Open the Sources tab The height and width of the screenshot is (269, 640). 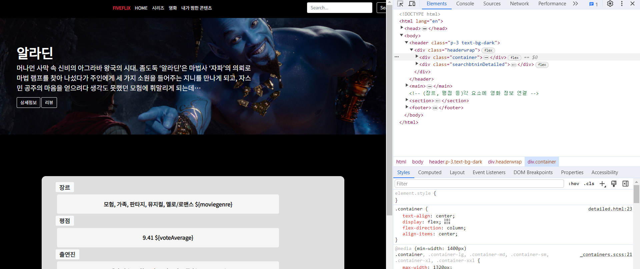[x=492, y=4]
